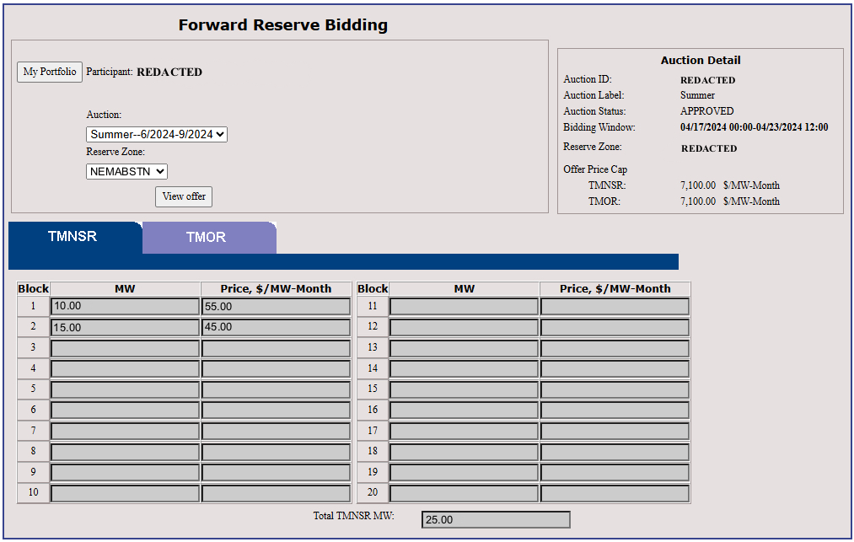Image resolution: width=854 pixels, height=542 pixels.
Task: Focus the Block 13 MW field
Action: [x=464, y=348]
